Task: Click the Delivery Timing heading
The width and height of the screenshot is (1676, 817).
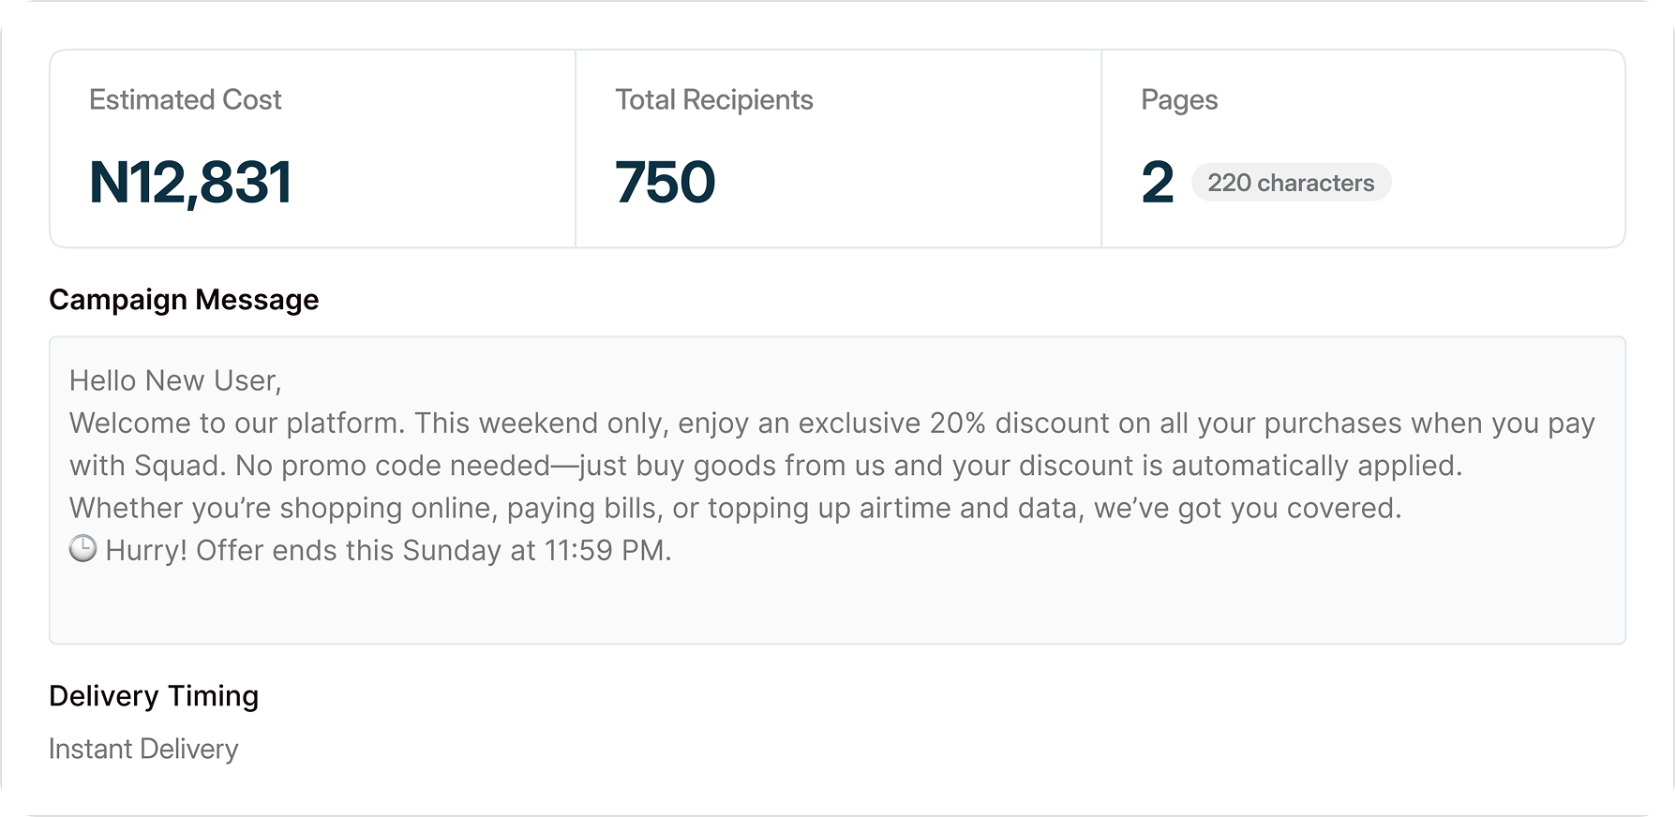Action: [x=154, y=696]
